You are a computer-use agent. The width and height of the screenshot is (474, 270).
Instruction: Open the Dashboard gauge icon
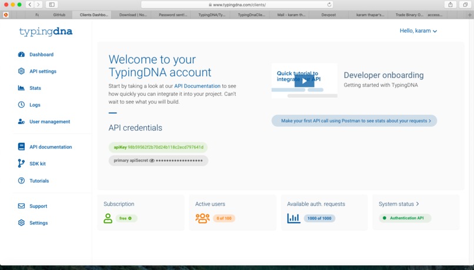pyautogui.click(x=21, y=55)
